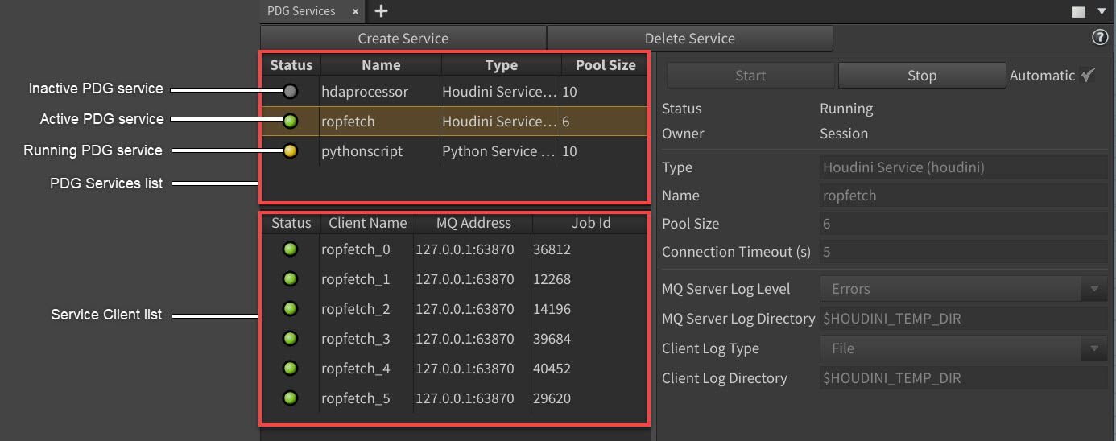Select client ropfetch_3 name
This screenshot has height=441, width=1116.
pos(355,339)
